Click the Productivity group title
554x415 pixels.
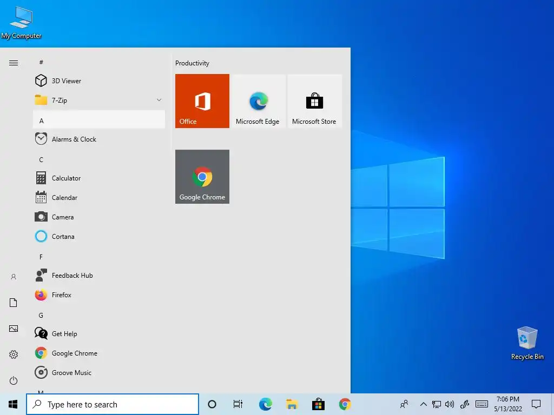[192, 63]
